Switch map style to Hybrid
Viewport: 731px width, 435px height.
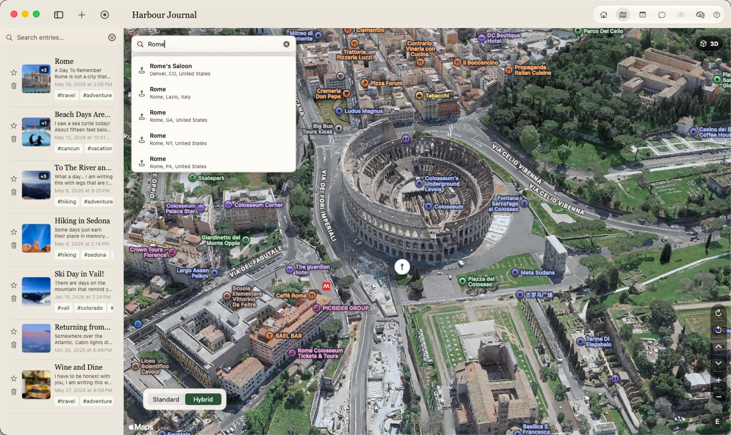pyautogui.click(x=203, y=399)
